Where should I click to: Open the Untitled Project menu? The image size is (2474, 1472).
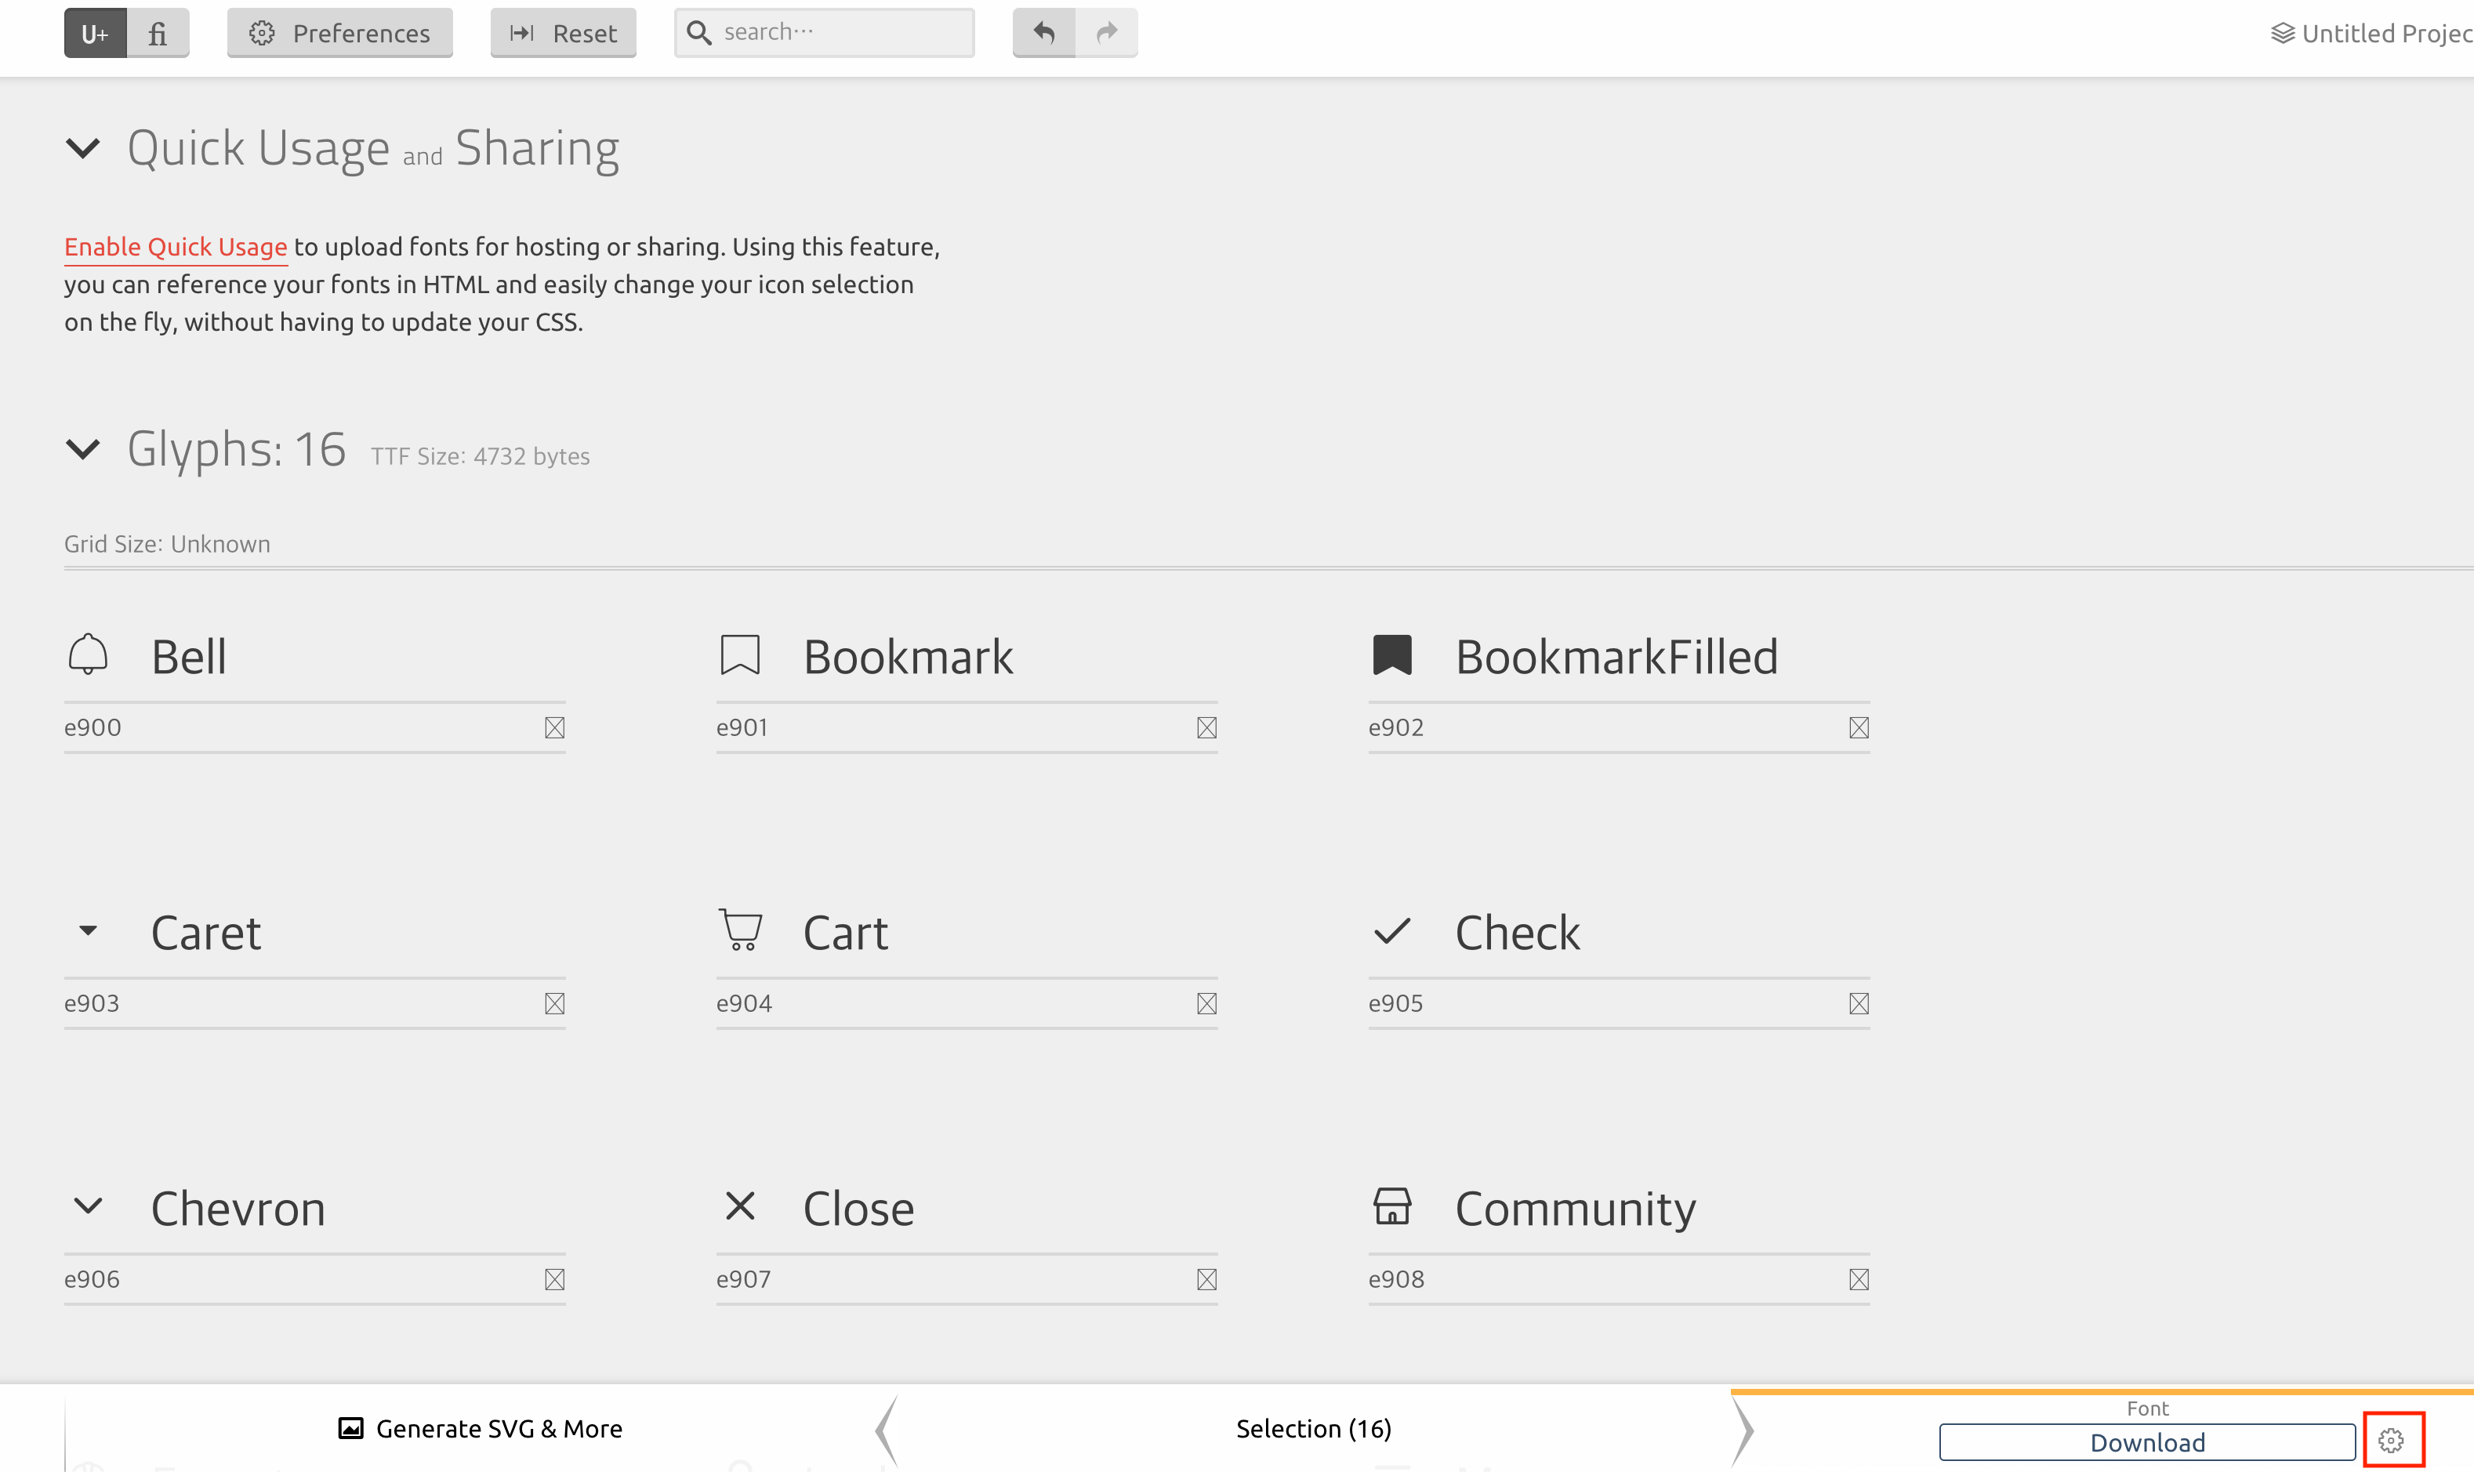pyautogui.click(x=2371, y=34)
